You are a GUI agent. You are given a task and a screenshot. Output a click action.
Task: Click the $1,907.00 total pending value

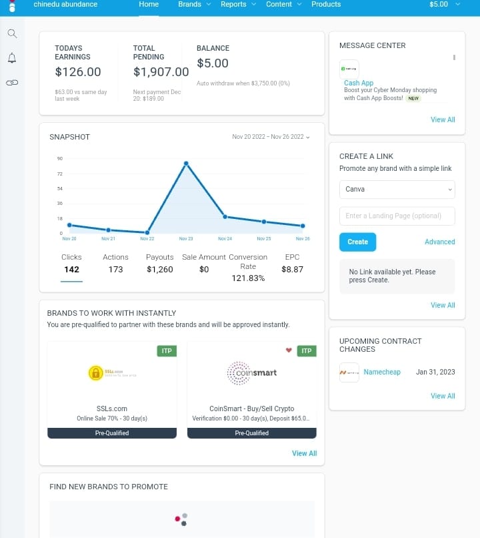[161, 72]
